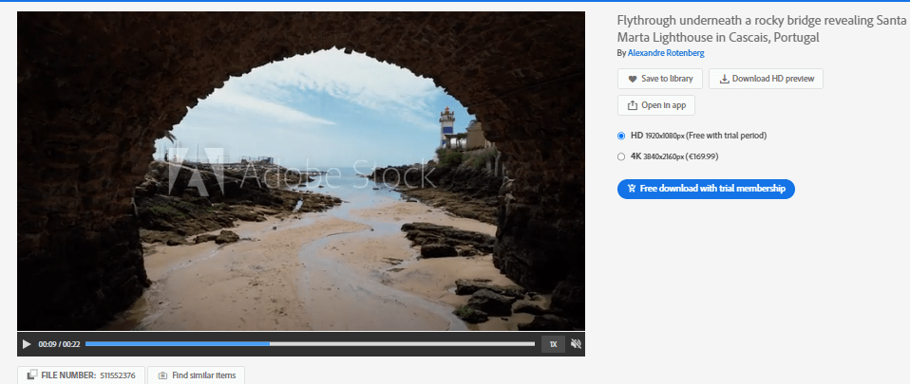Click the camera icon in Find similar items

click(162, 375)
